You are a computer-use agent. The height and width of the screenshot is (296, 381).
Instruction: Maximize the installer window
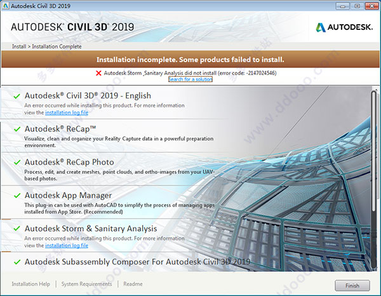(x=357, y=6)
